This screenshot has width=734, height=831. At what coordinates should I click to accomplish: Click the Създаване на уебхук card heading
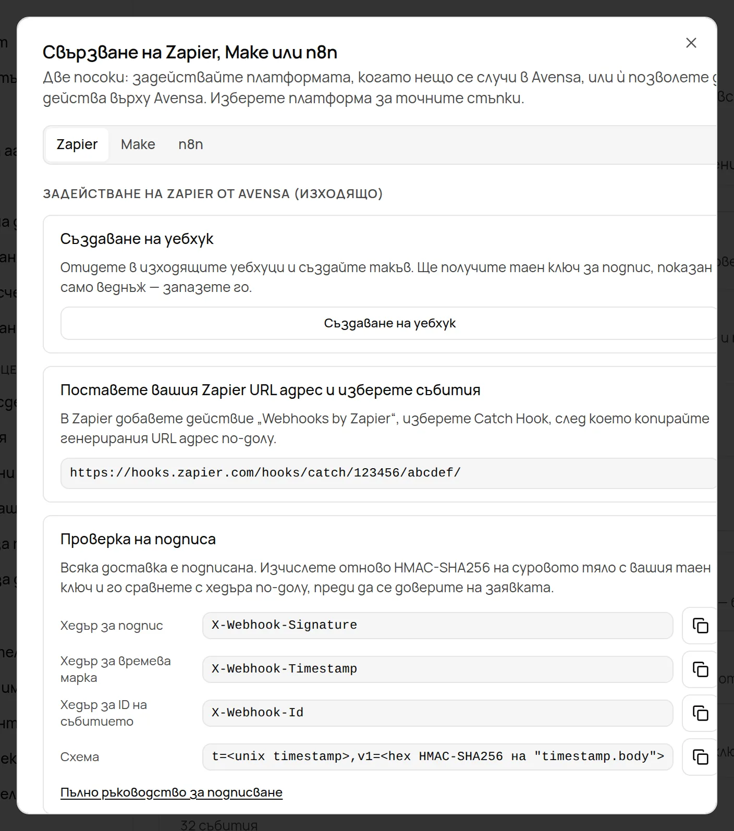tap(137, 239)
